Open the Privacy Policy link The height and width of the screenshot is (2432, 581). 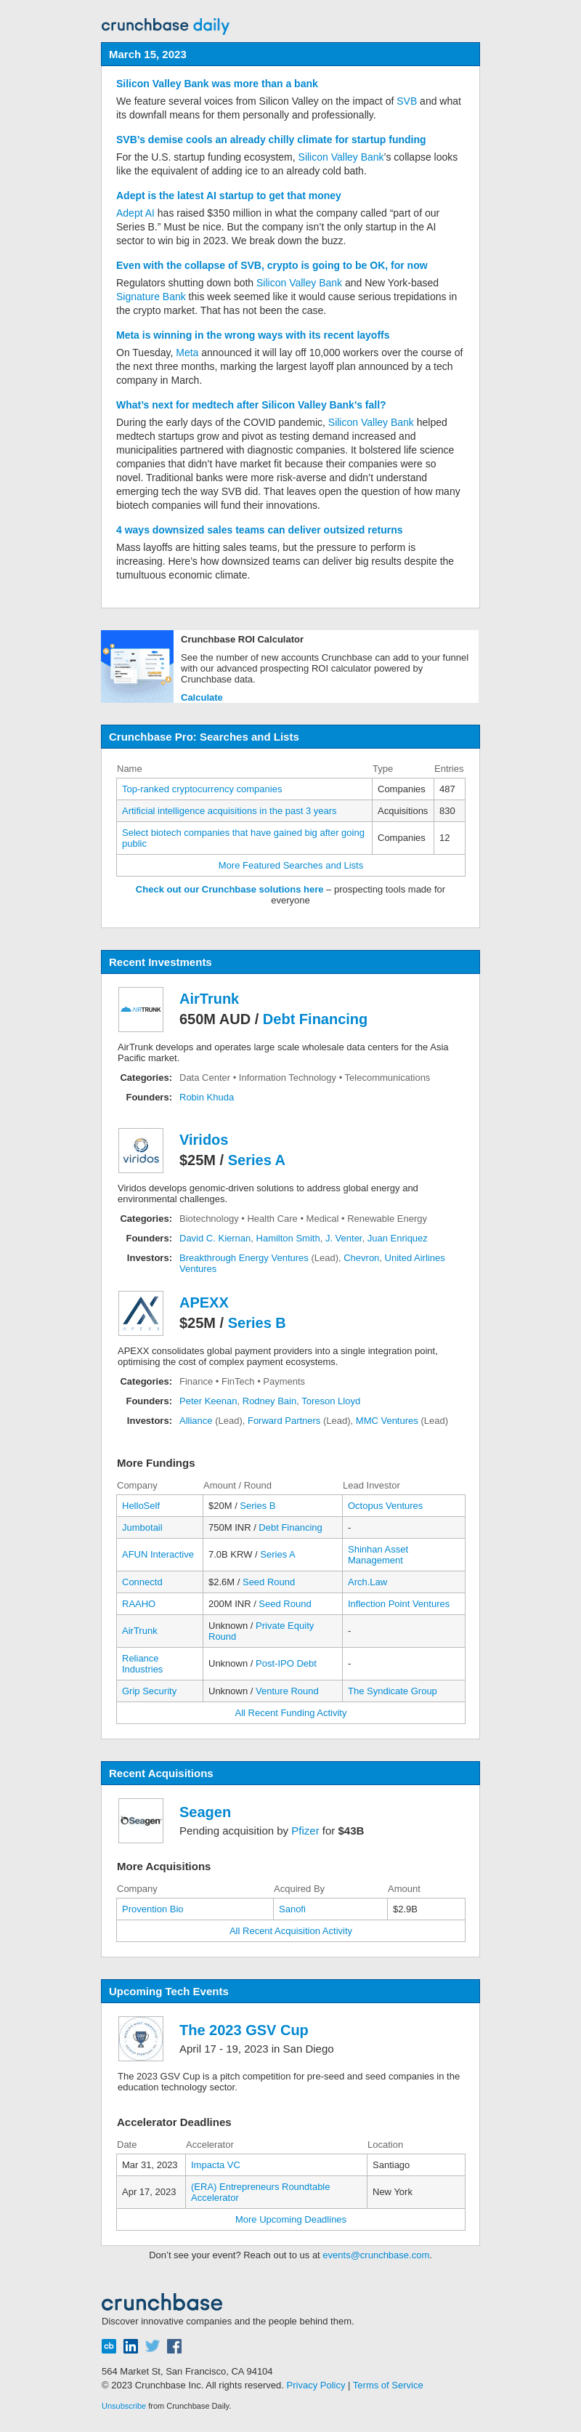coord(316,2385)
